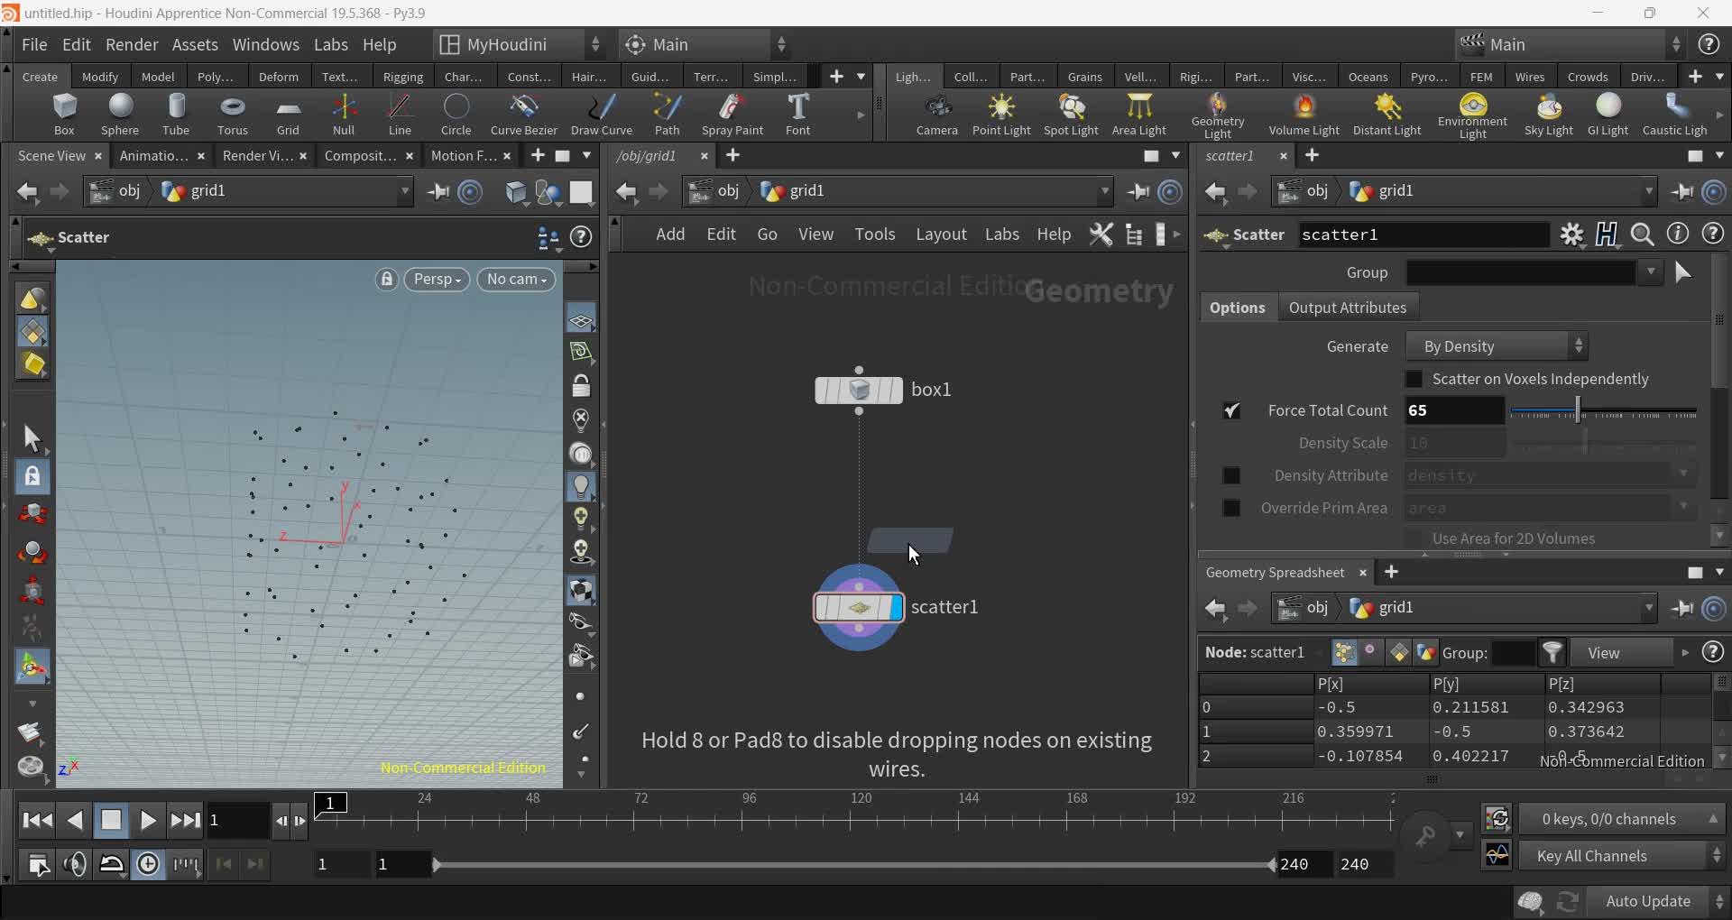Expand the No cam dropdown in viewport
This screenshot has height=920, width=1732.
516,280
